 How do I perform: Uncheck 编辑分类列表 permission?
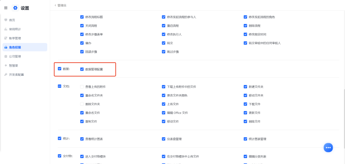tap(245, 156)
